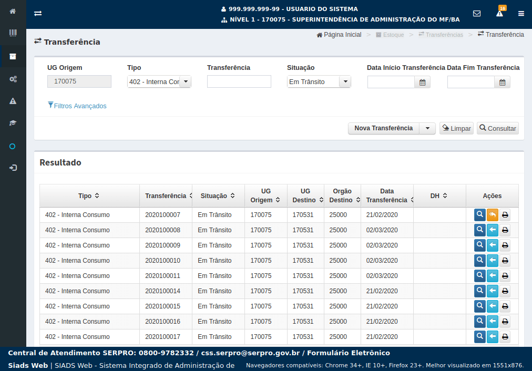Go to the Estoque breadcrumb
Viewport: 532px width, 371px height.
390,35
